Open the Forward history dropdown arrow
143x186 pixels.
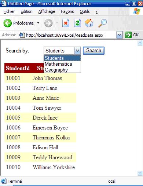point(57,23)
